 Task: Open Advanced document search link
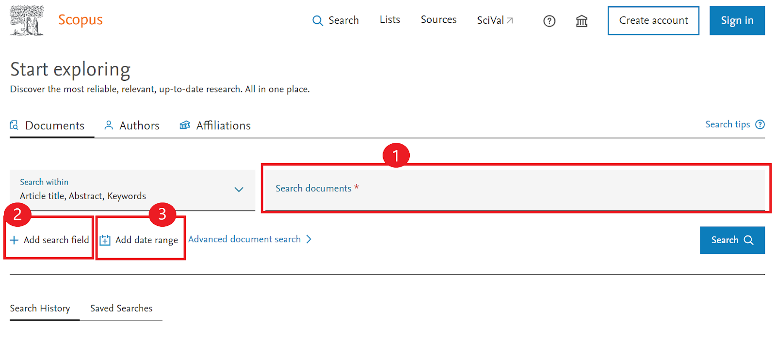coord(250,239)
